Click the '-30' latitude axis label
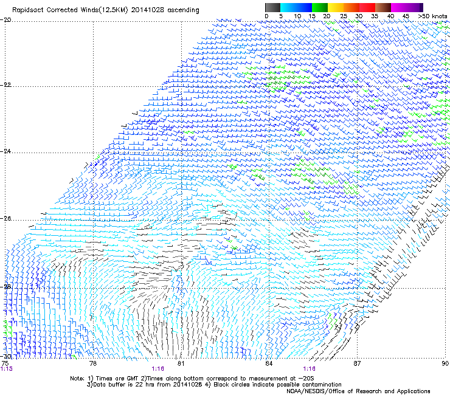Screen dimensions: 450x395 tap(5, 357)
